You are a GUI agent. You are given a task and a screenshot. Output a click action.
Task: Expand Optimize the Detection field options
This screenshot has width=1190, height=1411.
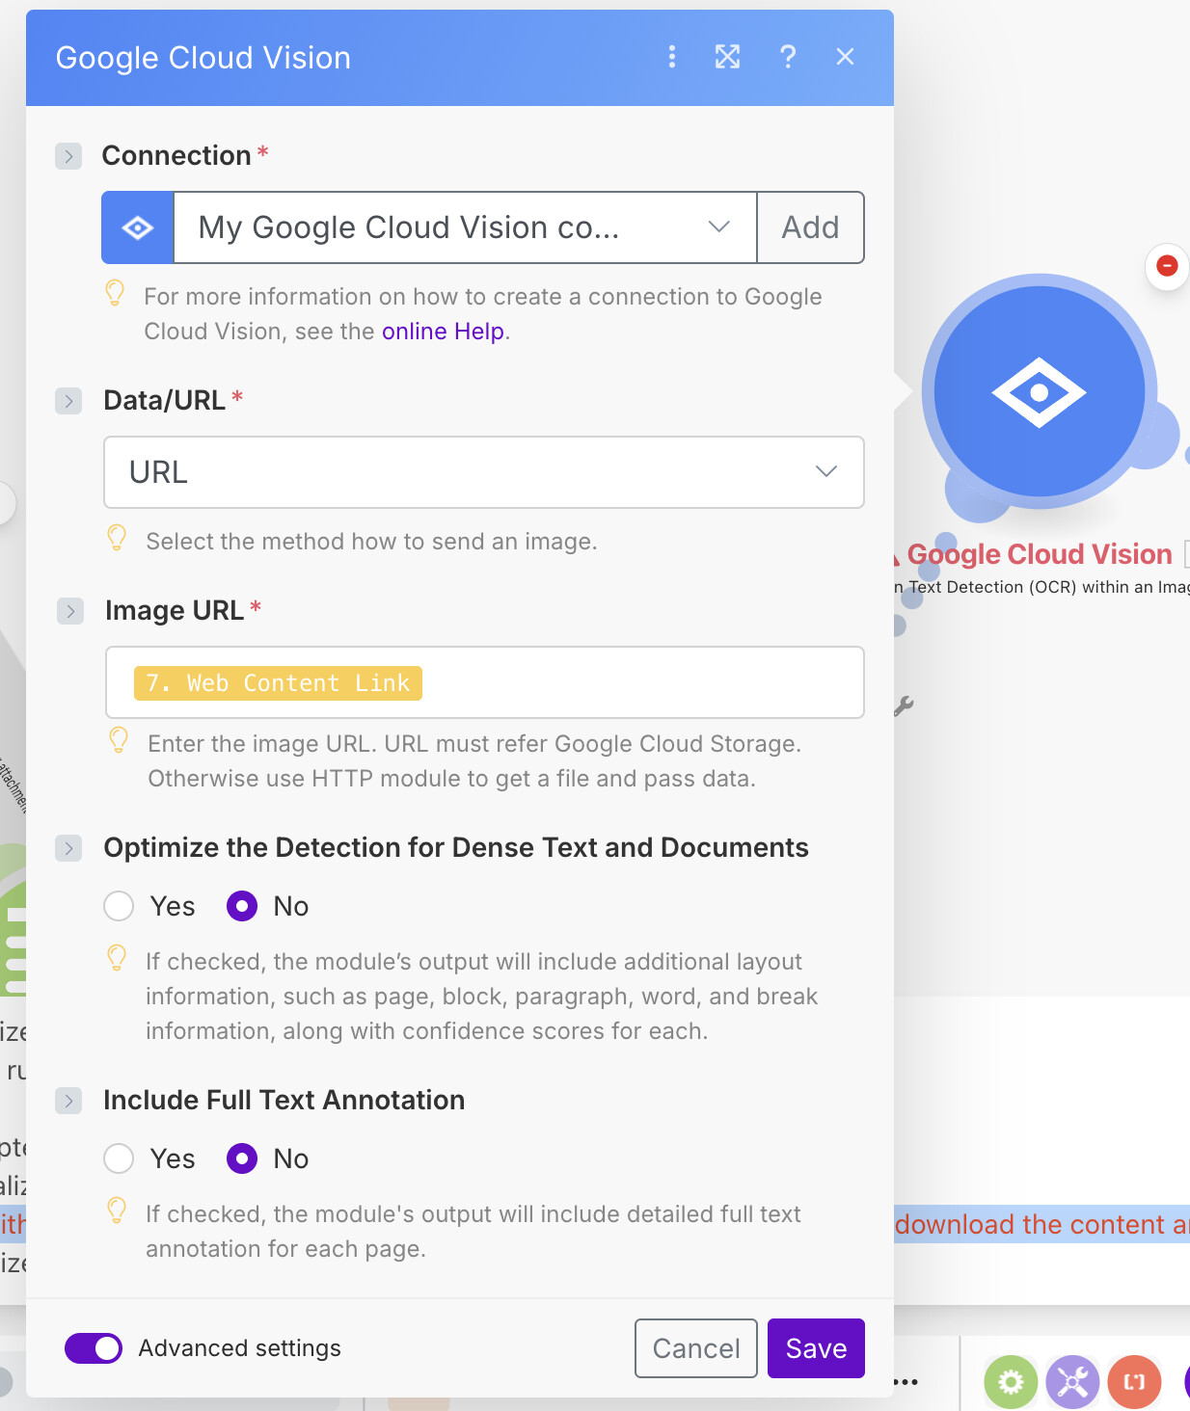[68, 848]
